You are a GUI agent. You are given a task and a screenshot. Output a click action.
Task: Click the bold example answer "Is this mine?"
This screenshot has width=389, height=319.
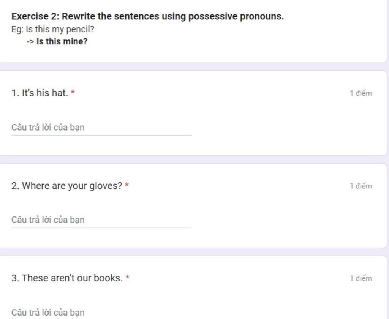[62, 41]
